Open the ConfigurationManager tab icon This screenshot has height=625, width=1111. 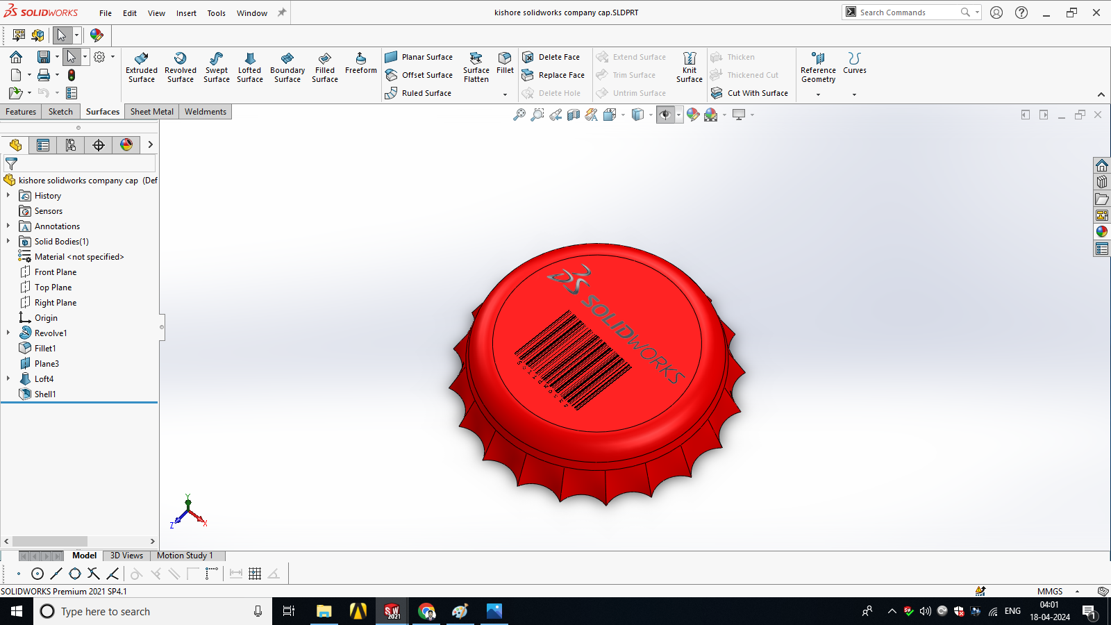[x=71, y=144]
